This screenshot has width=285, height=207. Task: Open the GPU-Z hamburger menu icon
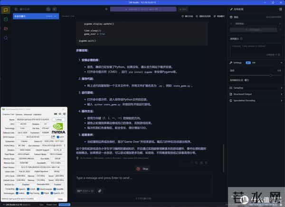coord(64,114)
